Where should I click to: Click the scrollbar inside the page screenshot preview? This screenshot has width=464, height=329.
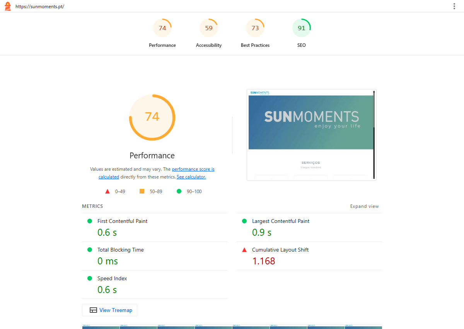pyautogui.click(x=374, y=135)
